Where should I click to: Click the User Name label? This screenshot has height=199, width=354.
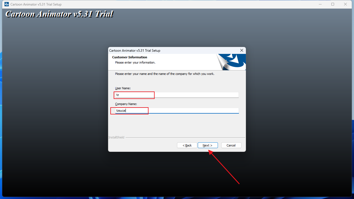[123, 88]
